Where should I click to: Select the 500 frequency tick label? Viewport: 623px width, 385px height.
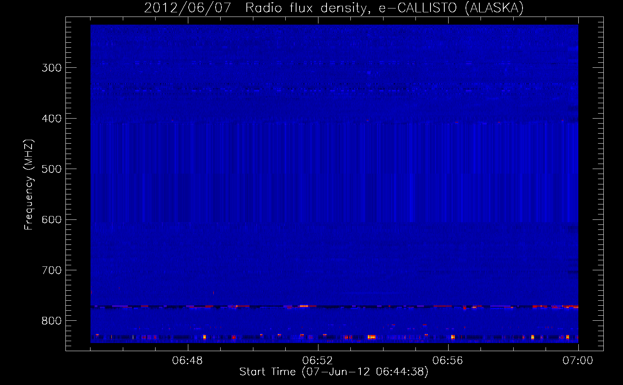tap(52, 169)
